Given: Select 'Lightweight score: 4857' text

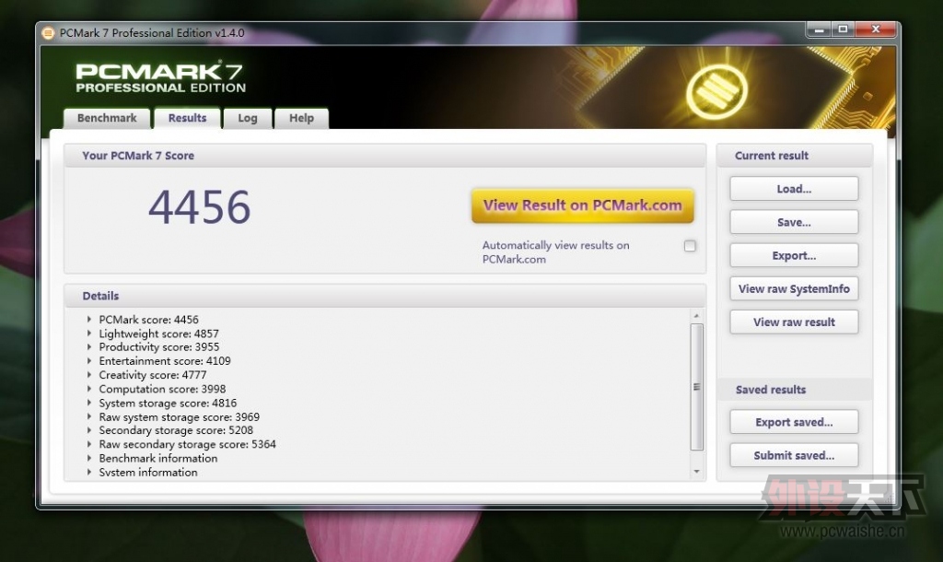Looking at the screenshot, I should pos(158,334).
